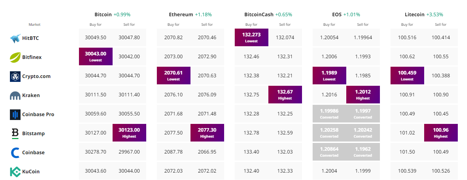Open the Bitcoin column header
Viewport: 467px width, 180px height.
(103, 14)
